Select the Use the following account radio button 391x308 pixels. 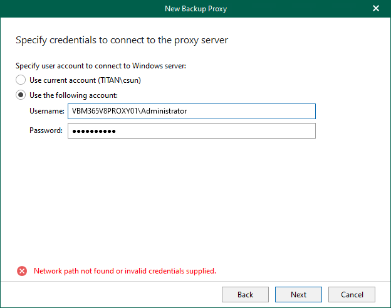coord(21,95)
